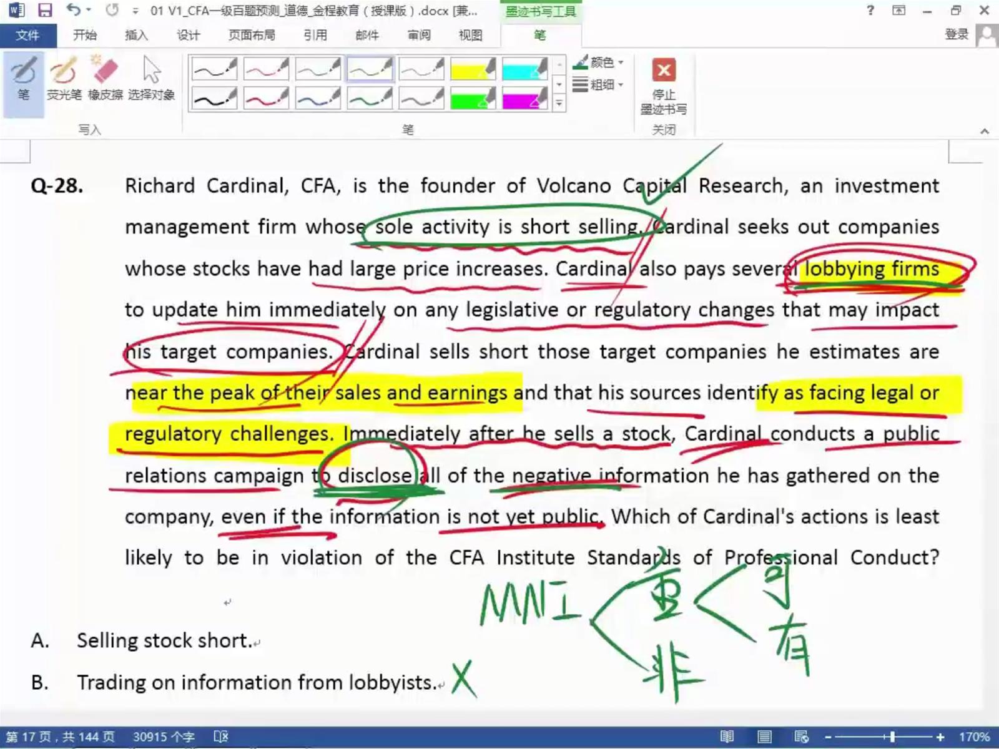Select the green highlighter pen style

[472, 99]
